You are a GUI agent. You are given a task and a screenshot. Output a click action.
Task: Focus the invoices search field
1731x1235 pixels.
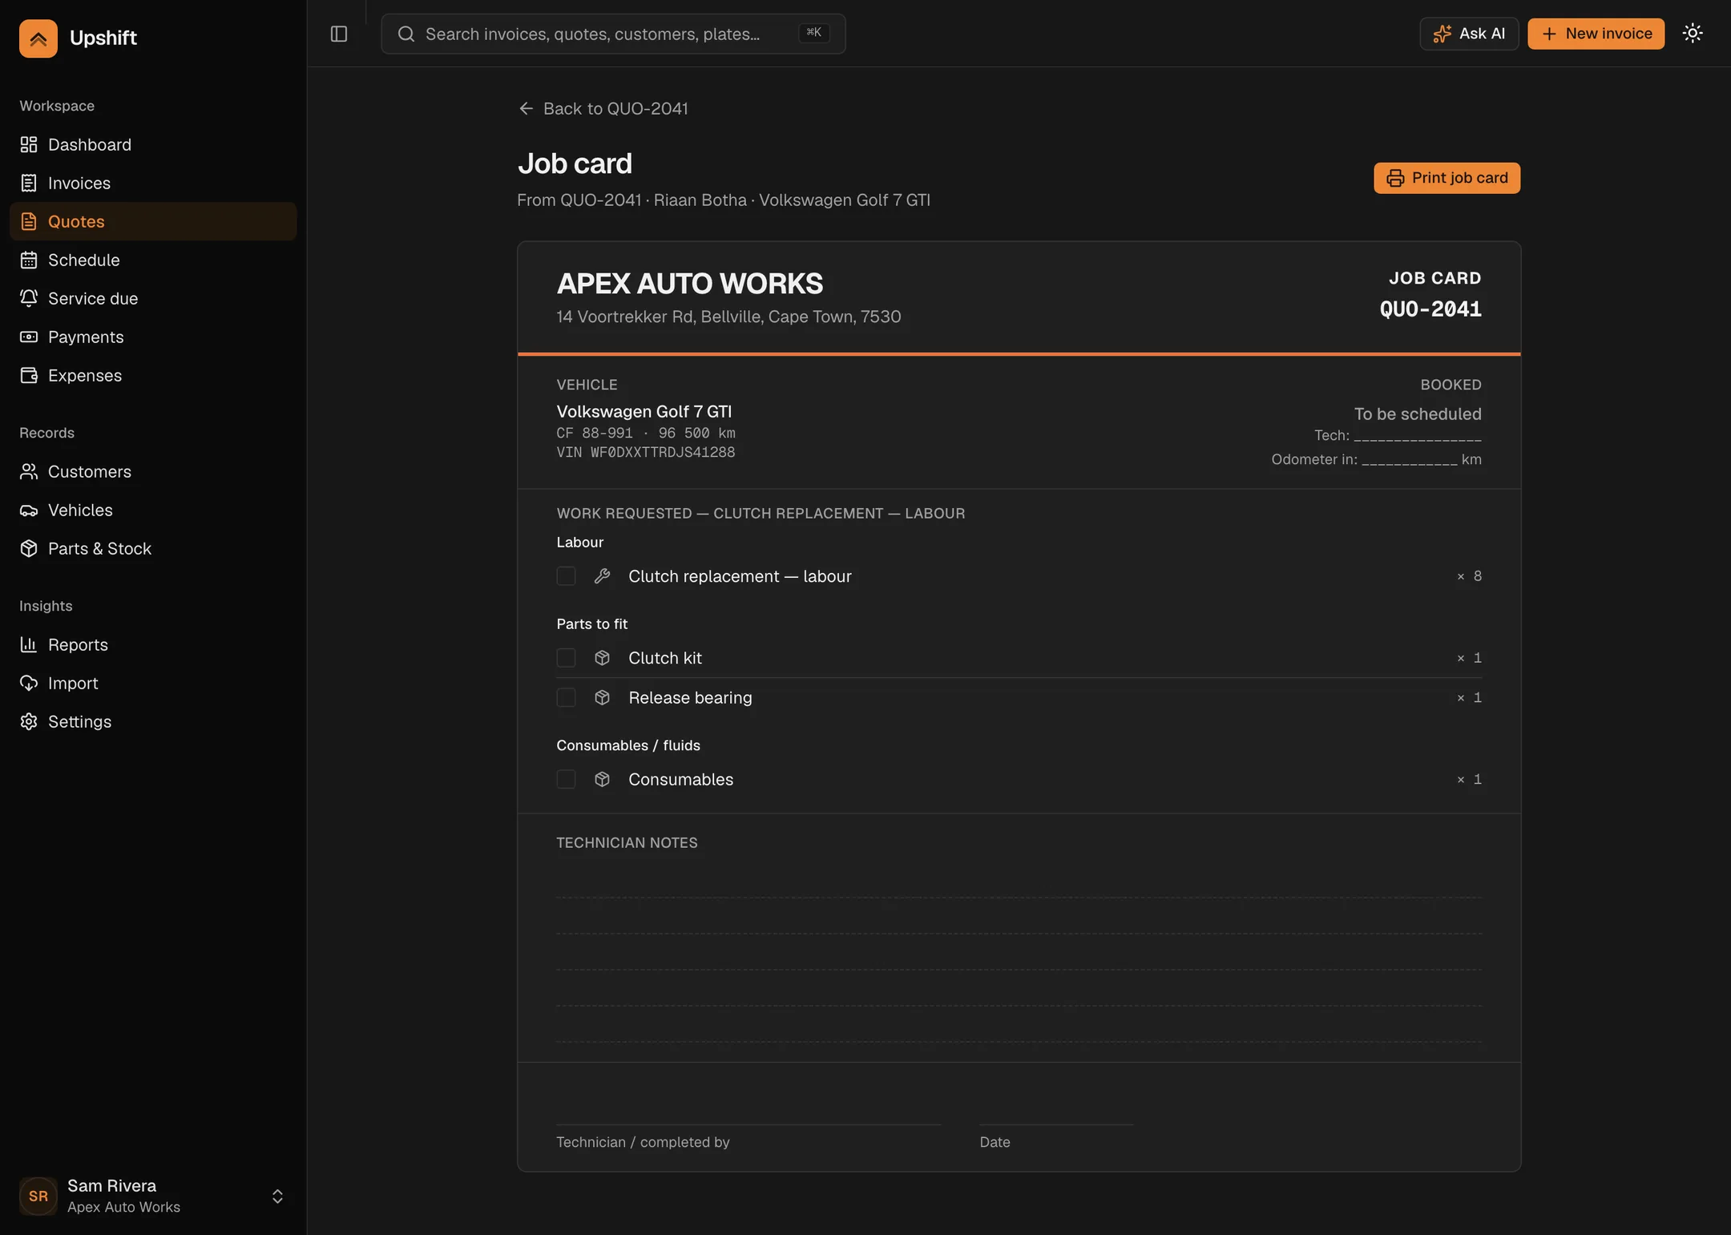[613, 34]
